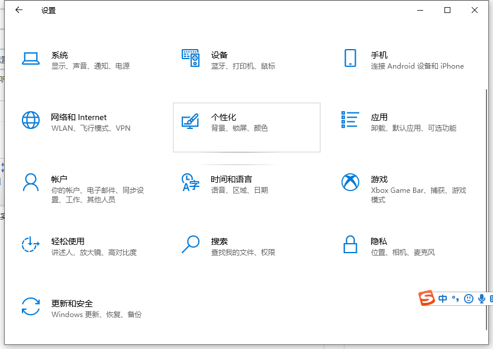
Task: Open 帐户 settings via person icon
Action: (30, 182)
